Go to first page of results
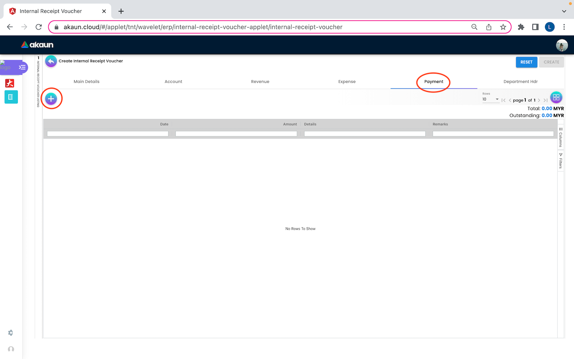Image resolution: width=574 pixels, height=359 pixels. click(503, 100)
